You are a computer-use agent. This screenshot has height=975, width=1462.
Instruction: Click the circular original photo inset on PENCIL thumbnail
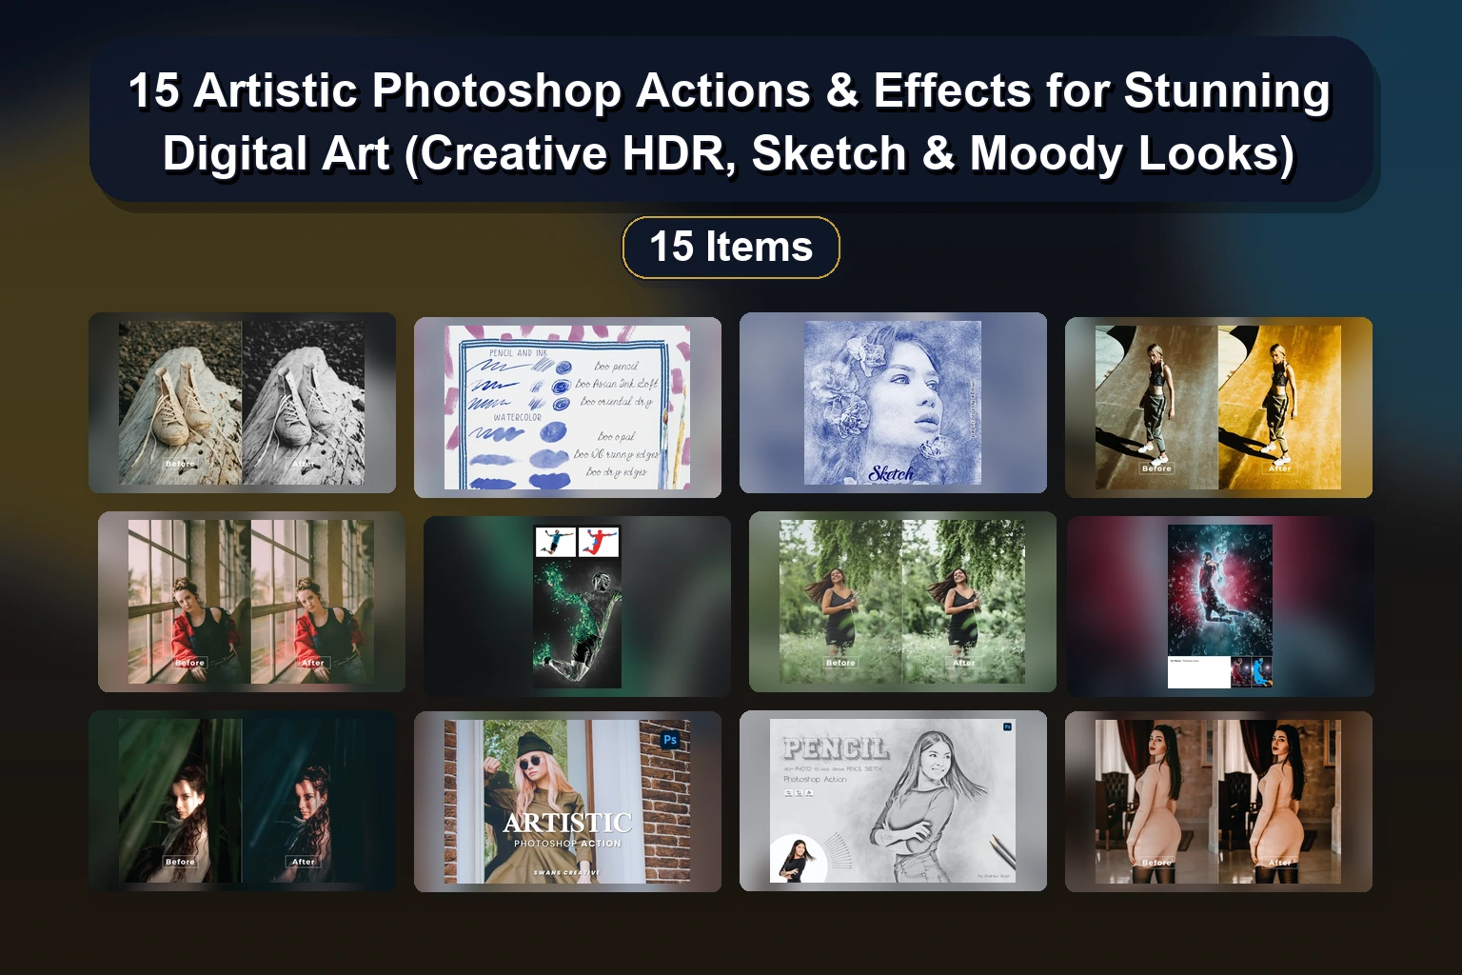click(798, 859)
